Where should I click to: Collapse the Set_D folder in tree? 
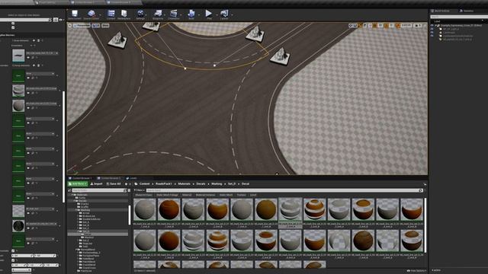pyautogui.click(x=78, y=231)
